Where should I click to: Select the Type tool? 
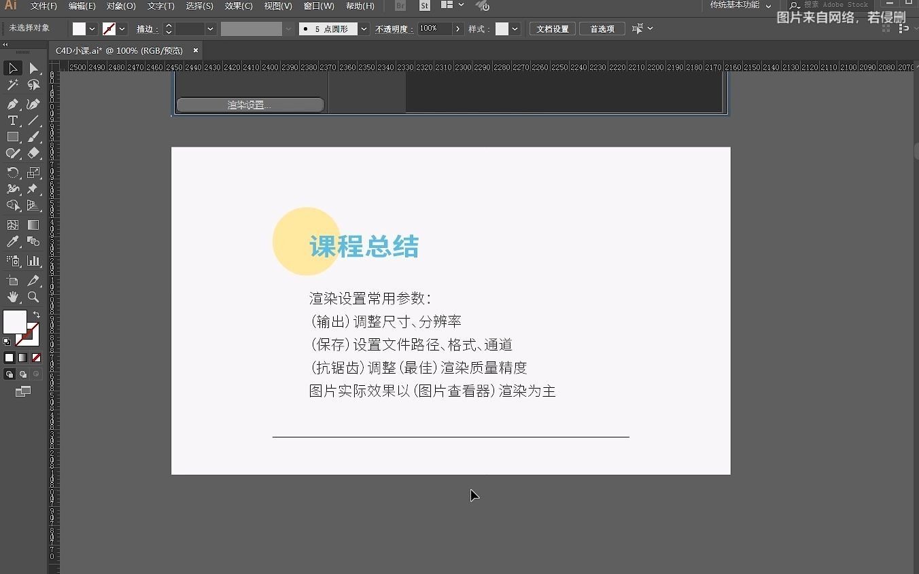tap(13, 120)
